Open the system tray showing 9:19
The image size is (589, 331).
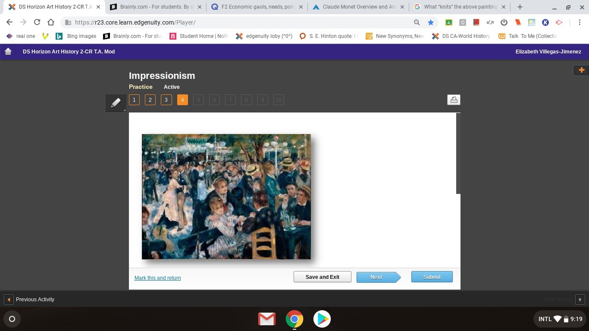pyautogui.click(x=560, y=319)
